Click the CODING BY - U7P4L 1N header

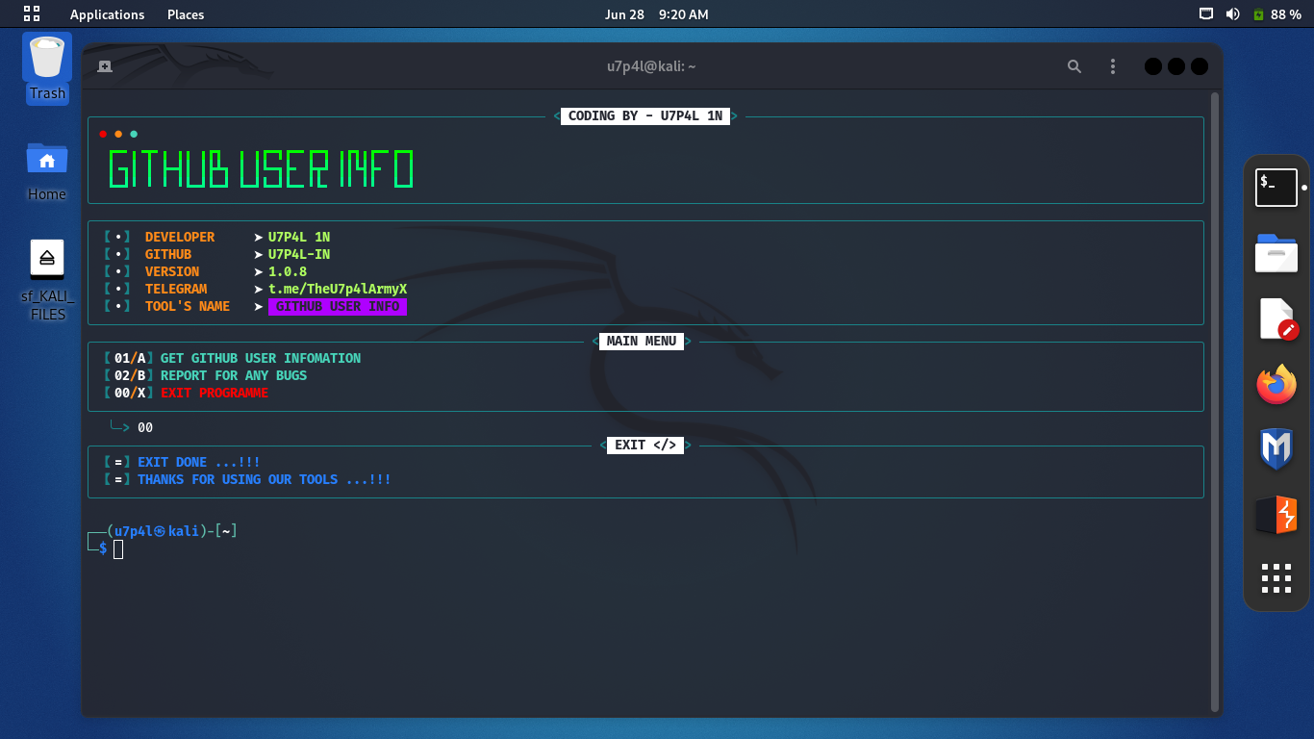pyautogui.click(x=645, y=115)
